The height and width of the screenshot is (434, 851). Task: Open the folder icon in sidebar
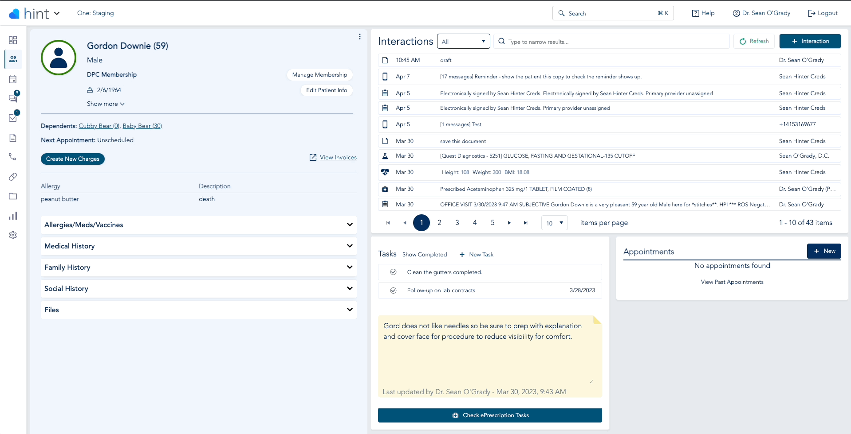click(13, 196)
